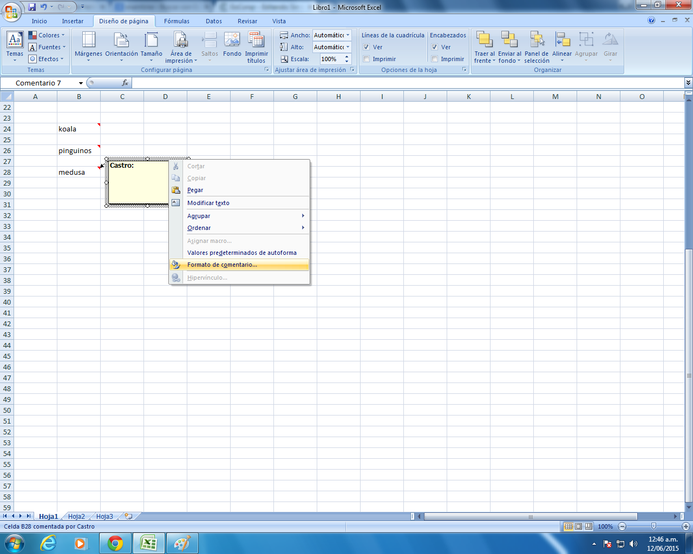The width and height of the screenshot is (693, 554).
Task: Expand the Ancho width dropdown
Action: [348, 35]
